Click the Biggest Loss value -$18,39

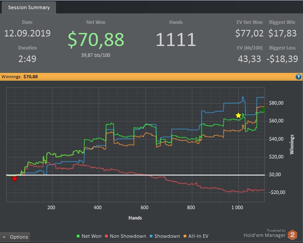(x=282, y=59)
